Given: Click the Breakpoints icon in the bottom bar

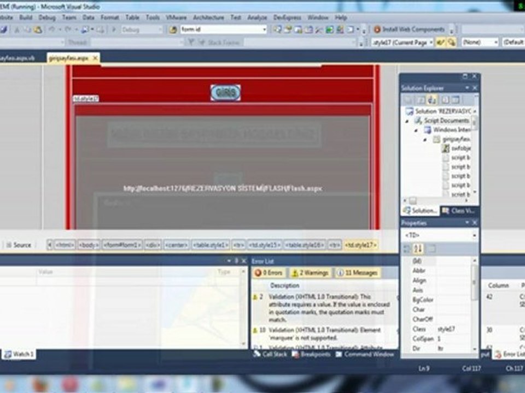Looking at the screenshot, I should coord(295,354).
